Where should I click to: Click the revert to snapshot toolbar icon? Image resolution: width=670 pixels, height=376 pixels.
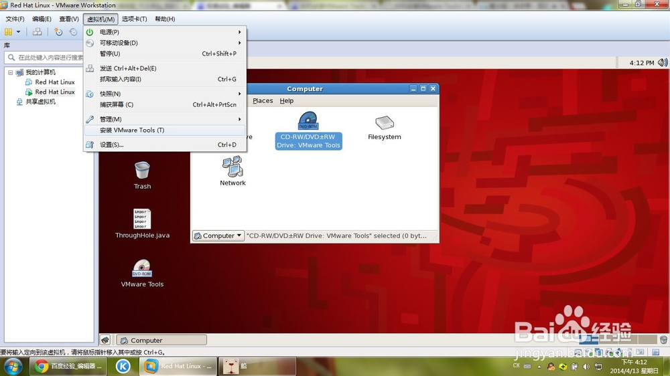pyautogui.click(x=74, y=31)
